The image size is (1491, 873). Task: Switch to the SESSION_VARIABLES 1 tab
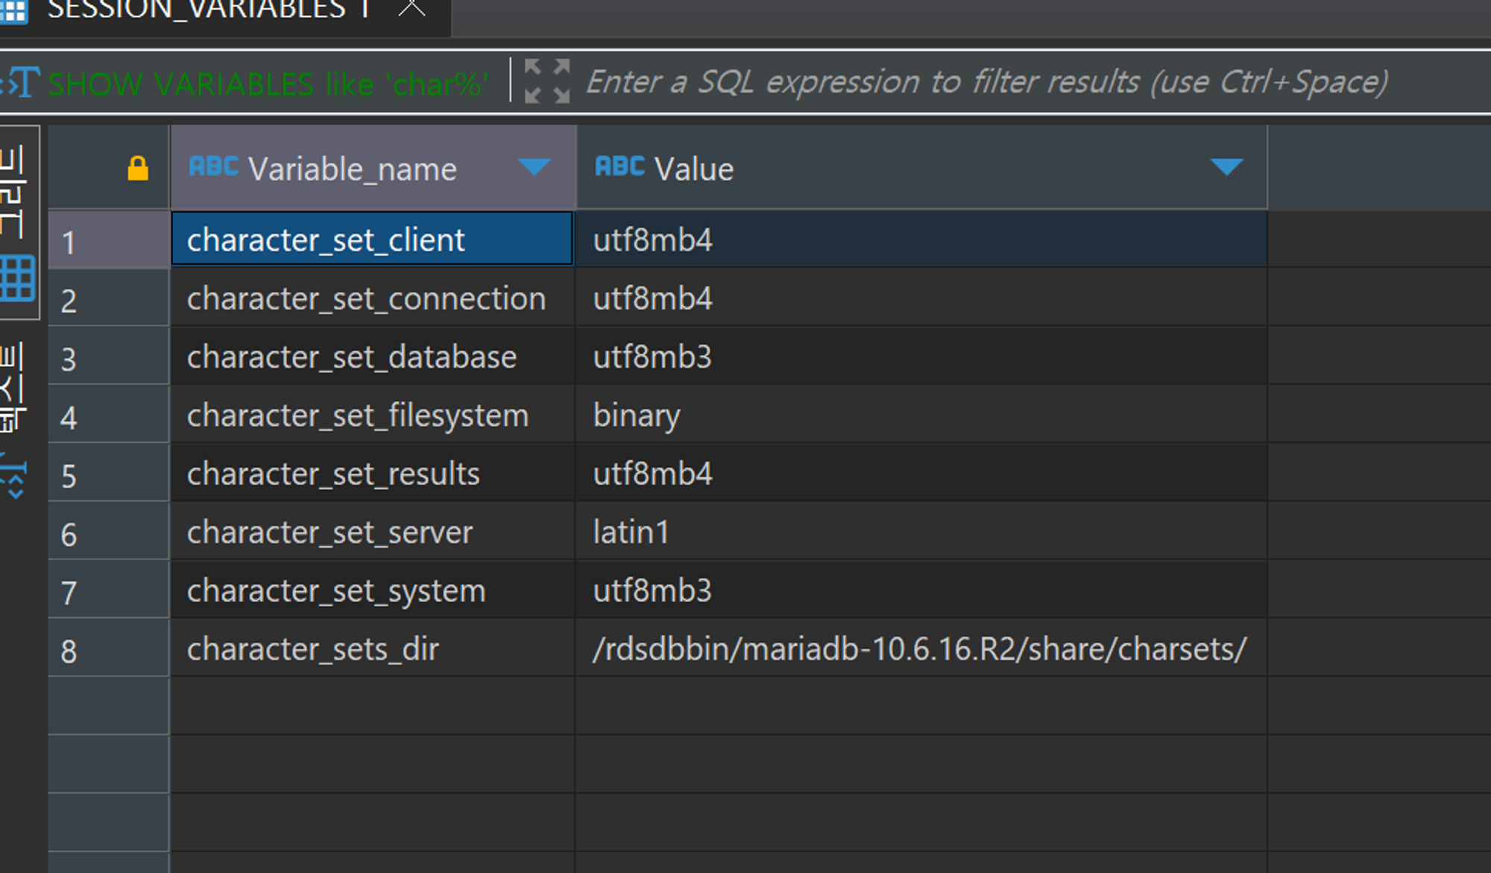pyautogui.click(x=209, y=10)
